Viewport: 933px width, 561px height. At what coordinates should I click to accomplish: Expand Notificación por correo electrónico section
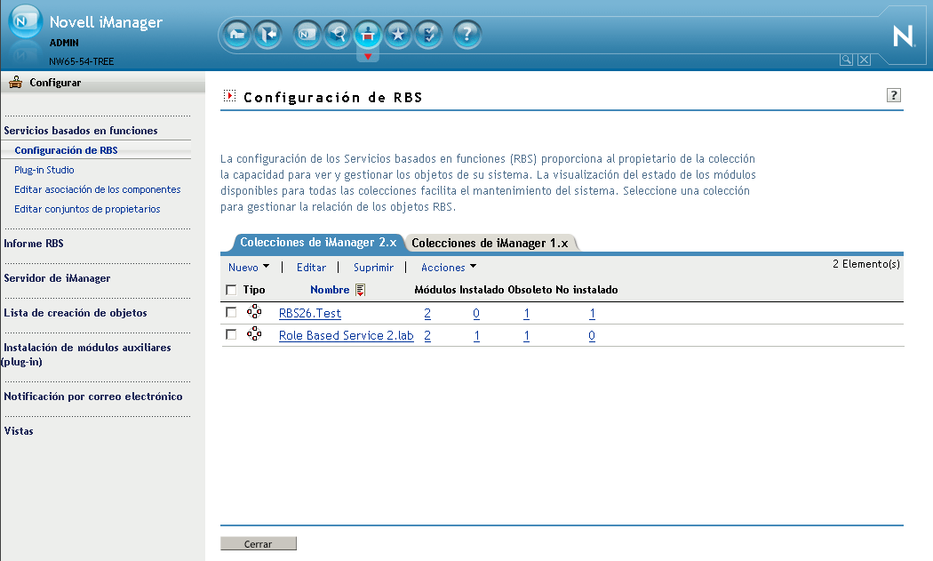[93, 396]
